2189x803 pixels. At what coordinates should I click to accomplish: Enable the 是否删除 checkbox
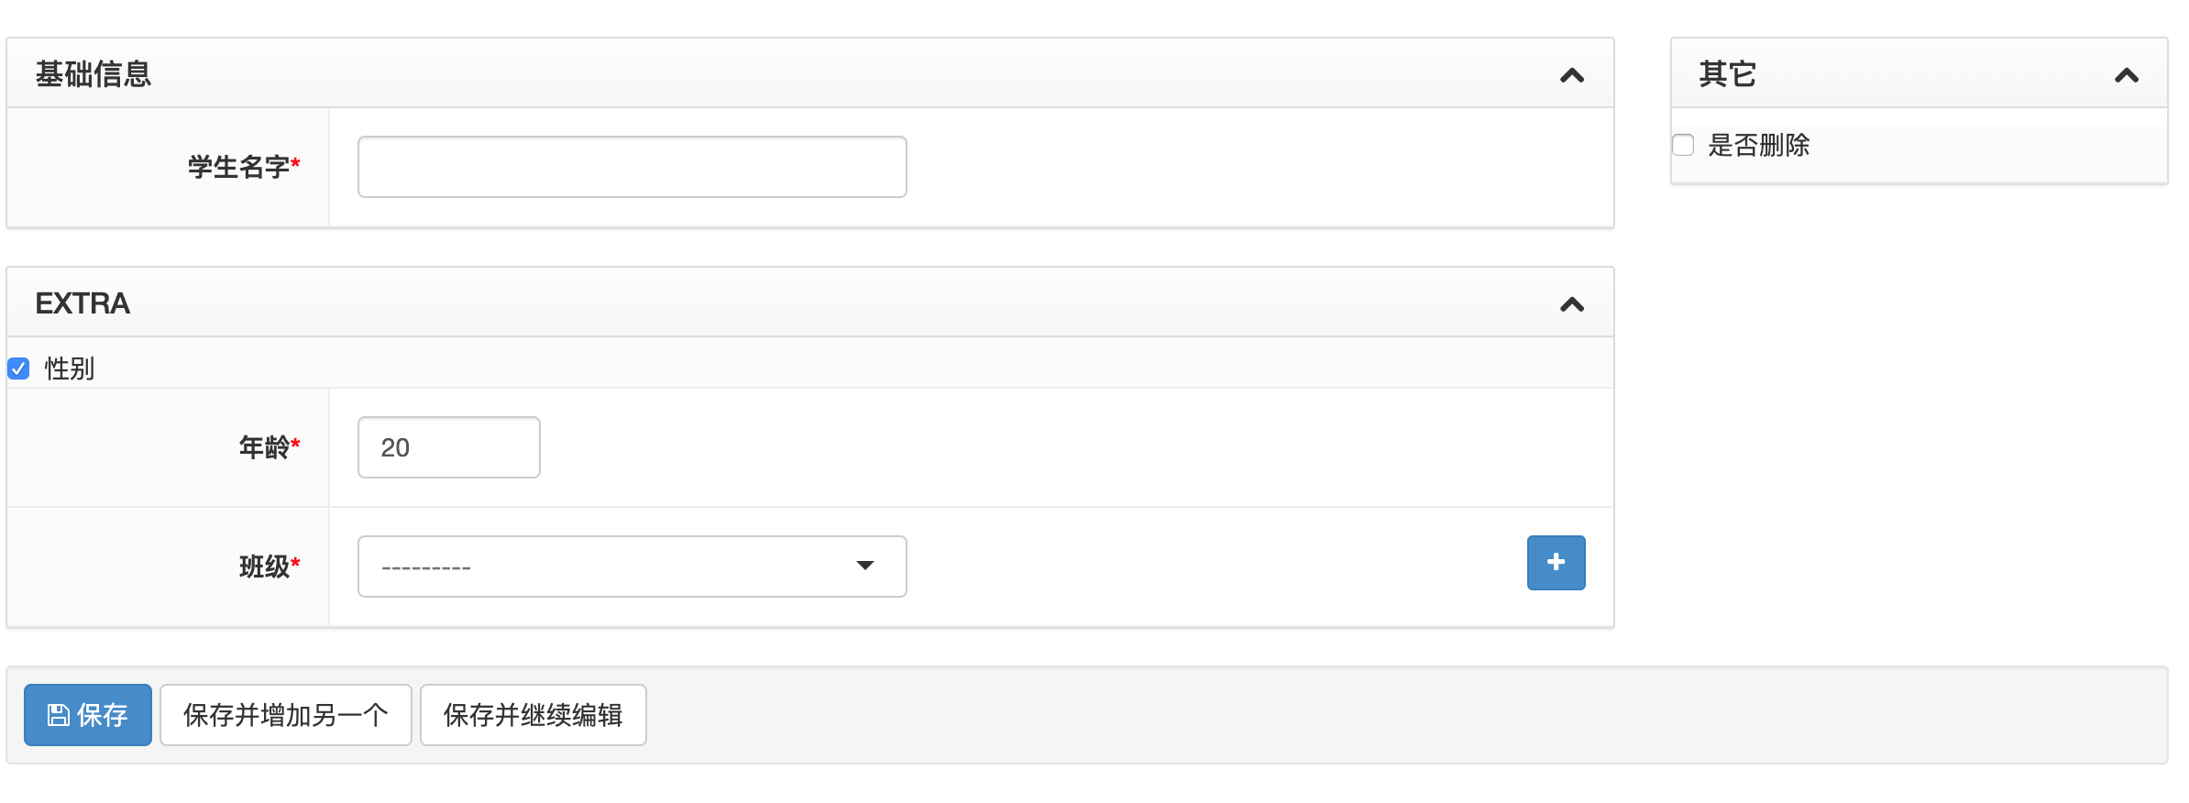1683,145
